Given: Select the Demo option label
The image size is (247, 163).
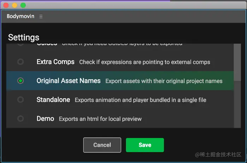Looking at the screenshot, I should tap(46, 119).
